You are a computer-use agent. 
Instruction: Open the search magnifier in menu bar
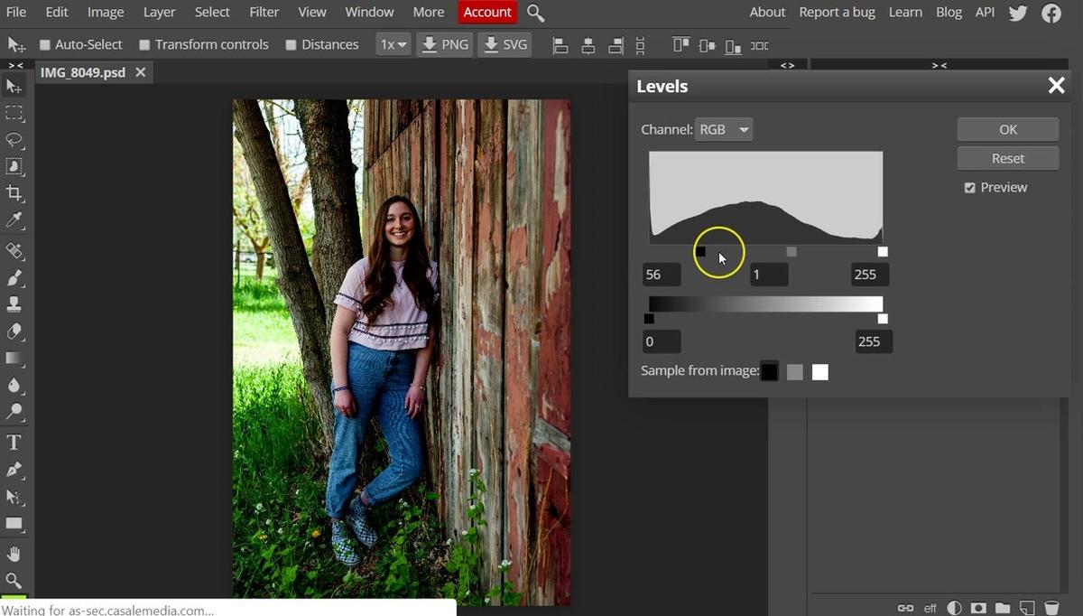point(535,13)
